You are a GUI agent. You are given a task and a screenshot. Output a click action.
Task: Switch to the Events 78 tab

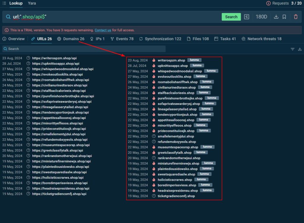[x=122, y=39]
